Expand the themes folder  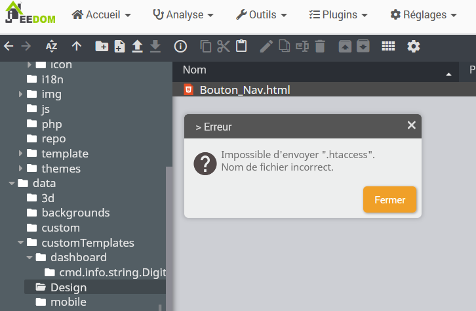point(21,169)
